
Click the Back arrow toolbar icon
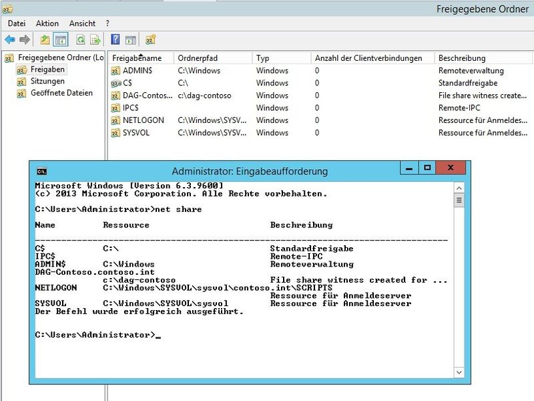click(10, 40)
